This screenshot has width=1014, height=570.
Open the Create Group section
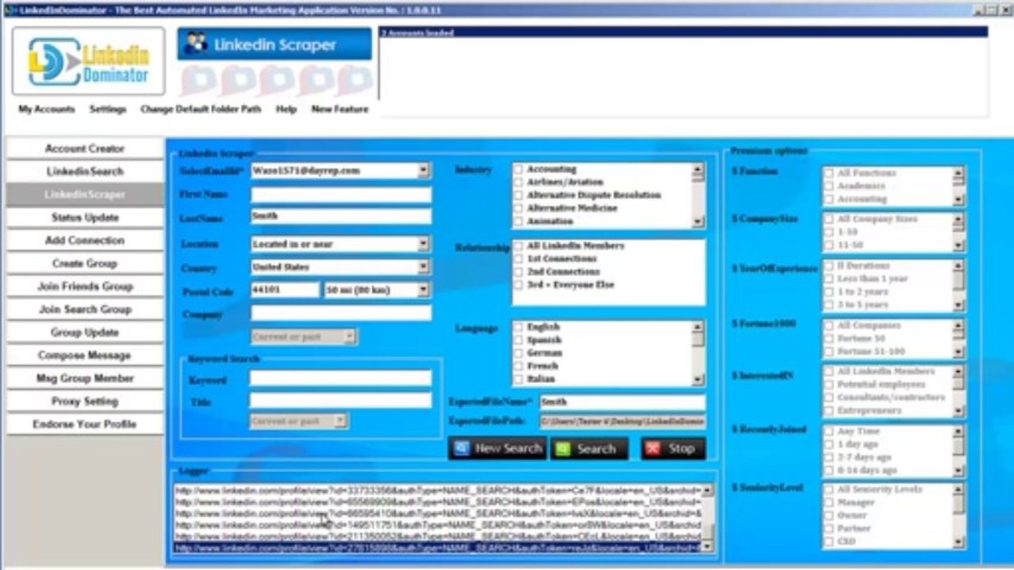(85, 264)
